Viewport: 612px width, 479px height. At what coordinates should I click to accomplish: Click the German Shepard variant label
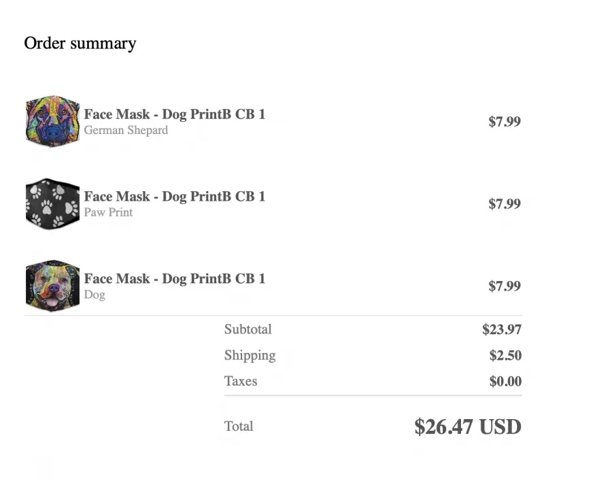[x=126, y=131]
